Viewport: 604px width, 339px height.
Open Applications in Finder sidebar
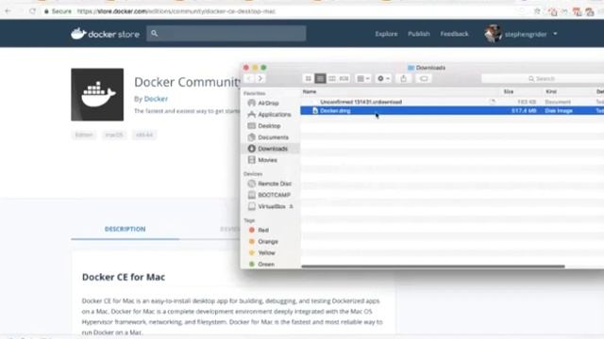[274, 115]
